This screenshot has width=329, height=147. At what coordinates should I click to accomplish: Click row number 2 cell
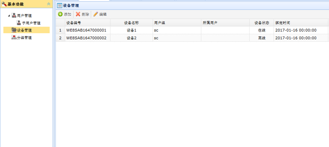tap(60, 38)
